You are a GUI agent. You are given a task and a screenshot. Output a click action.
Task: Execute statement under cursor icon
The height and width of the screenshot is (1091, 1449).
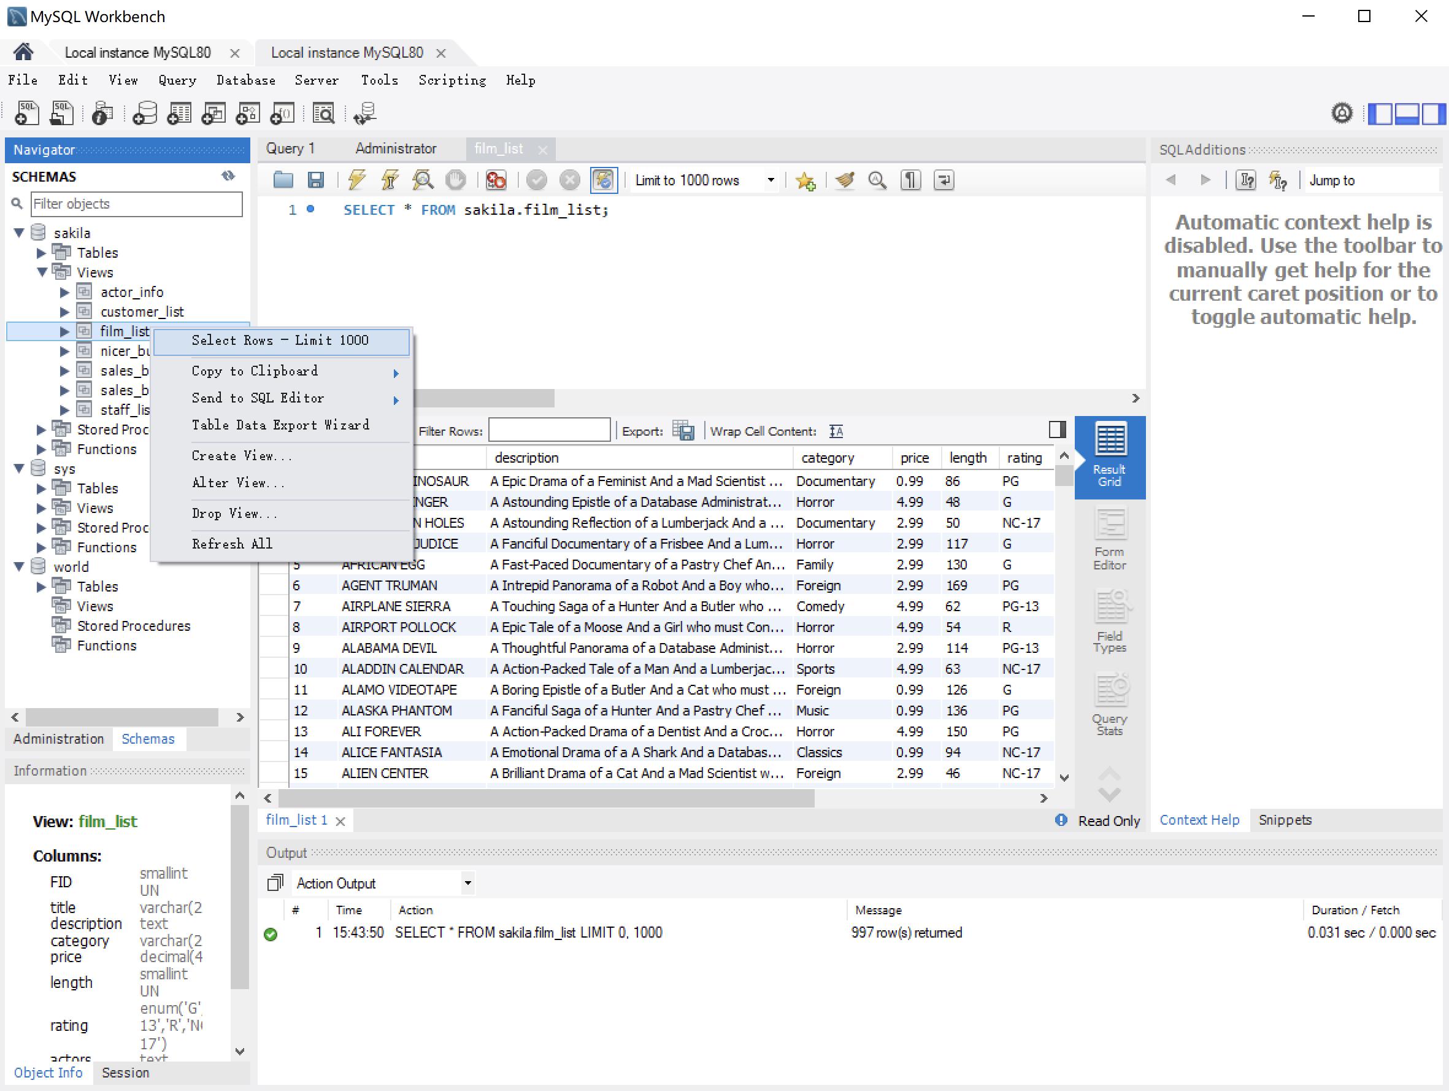click(390, 180)
